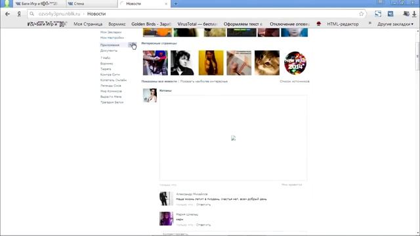
Task: Open 'Документы' in the left menu
Action: pyautogui.click(x=109, y=50)
